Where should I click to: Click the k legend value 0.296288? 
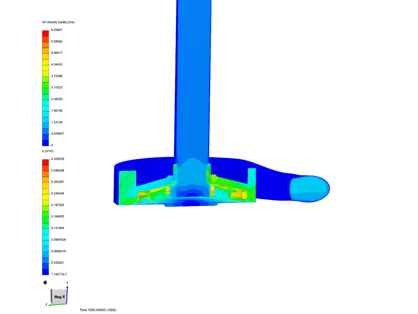(x=57, y=171)
